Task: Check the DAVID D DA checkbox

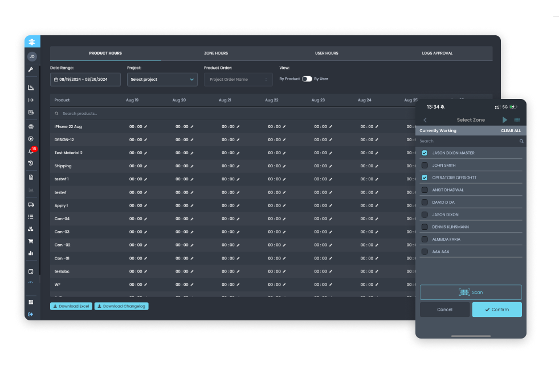Action: pyautogui.click(x=425, y=202)
